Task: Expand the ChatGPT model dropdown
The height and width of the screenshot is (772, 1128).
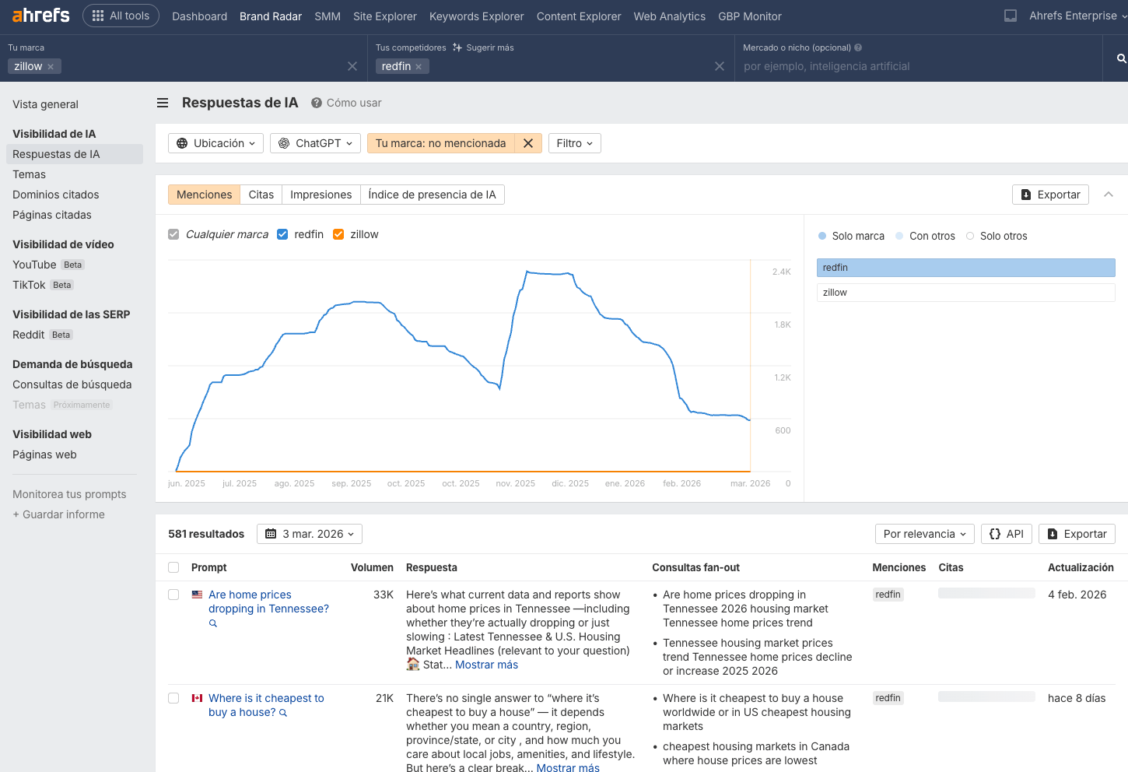Action: 315,143
